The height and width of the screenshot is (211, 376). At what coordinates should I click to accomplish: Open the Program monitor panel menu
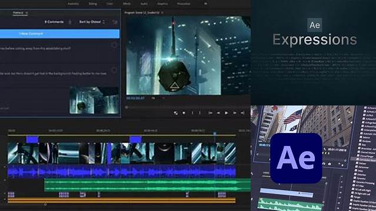pyautogui.click(x=162, y=12)
